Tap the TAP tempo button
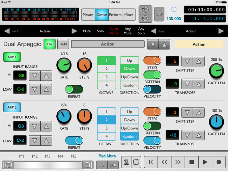This screenshot has height=171, width=228. coord(159,14)
